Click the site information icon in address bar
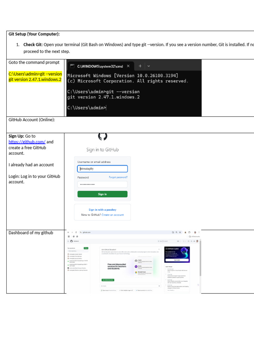Viewport: 254px width, 338px height. pyautogui.click(x=81, y=232)
